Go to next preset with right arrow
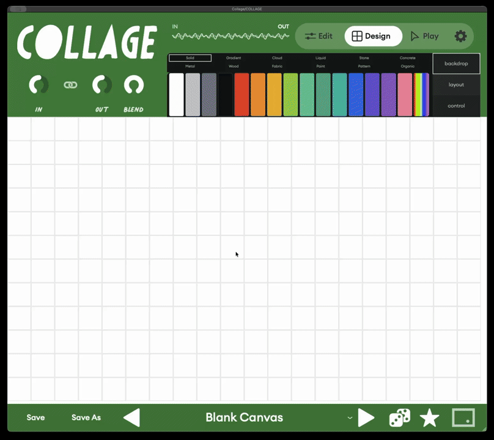Viewport: 494px width, 440px height. click(x=366, y=417)
